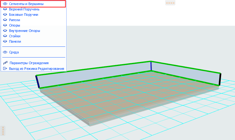Select the blue post at railing corner

pyautogui.click(x=151, y=66)
